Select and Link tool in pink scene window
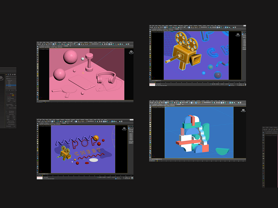Screen dimensions: 278x208 pos(42,44)
